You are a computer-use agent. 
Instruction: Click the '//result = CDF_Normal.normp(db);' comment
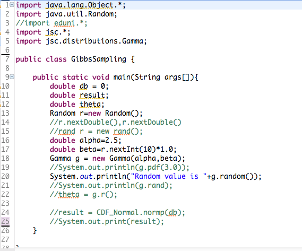(x=117, y=213)
